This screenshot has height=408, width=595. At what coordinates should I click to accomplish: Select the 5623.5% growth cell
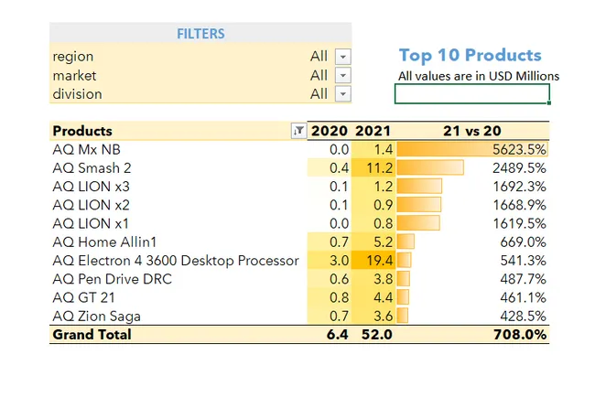(x=472, y=149)
